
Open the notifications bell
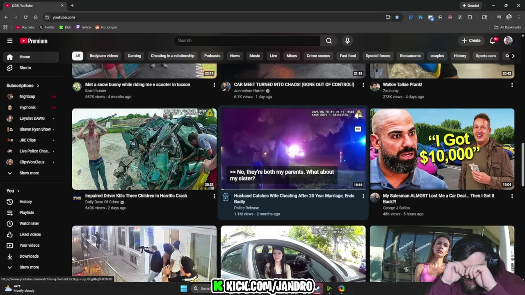tap(493, 41)
